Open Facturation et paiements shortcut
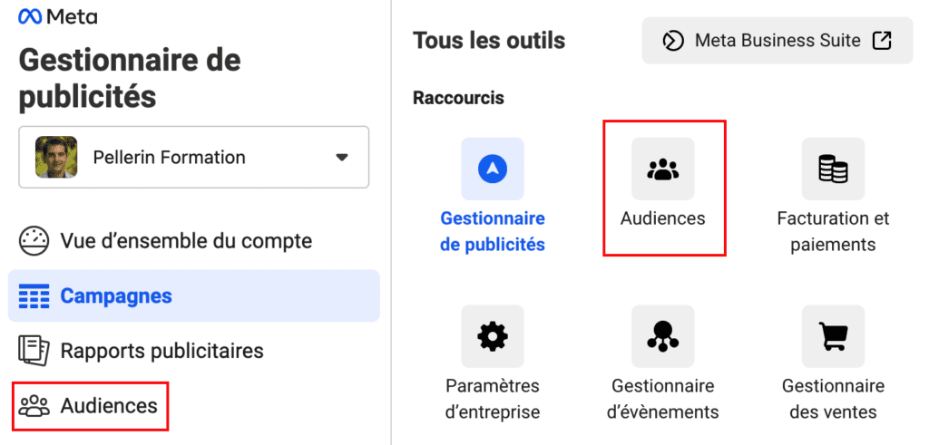The height and width of the screenshot is (445, 929). (833, 196)
